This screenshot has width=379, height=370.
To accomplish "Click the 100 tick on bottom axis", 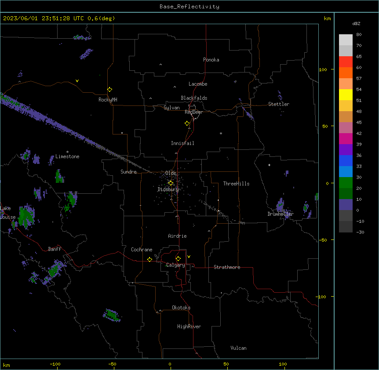I will (283, 364).
